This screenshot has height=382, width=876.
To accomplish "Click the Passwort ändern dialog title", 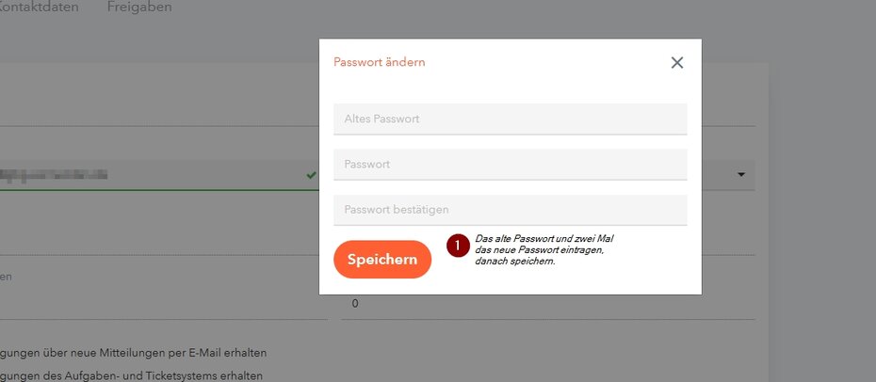I will coord(380,62).
